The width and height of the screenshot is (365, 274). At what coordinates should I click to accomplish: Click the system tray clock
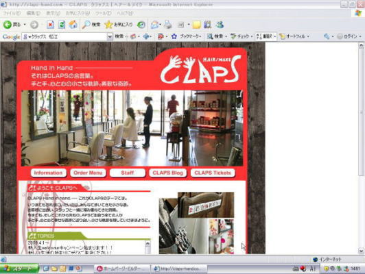click(x=355, y=269)
